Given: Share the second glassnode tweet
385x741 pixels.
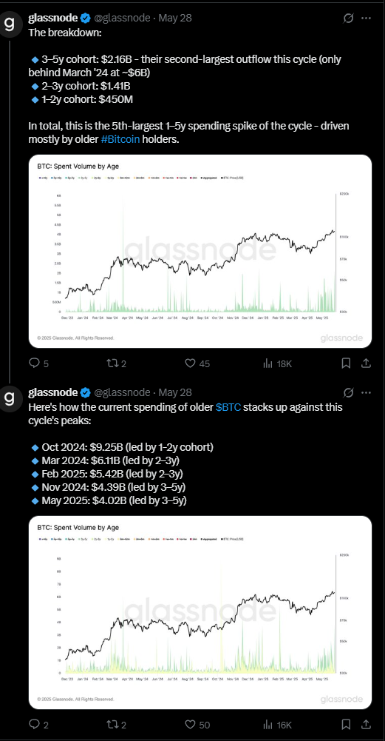Looking at the screenshot, I should pyautogui.click(x=366, y=725).
